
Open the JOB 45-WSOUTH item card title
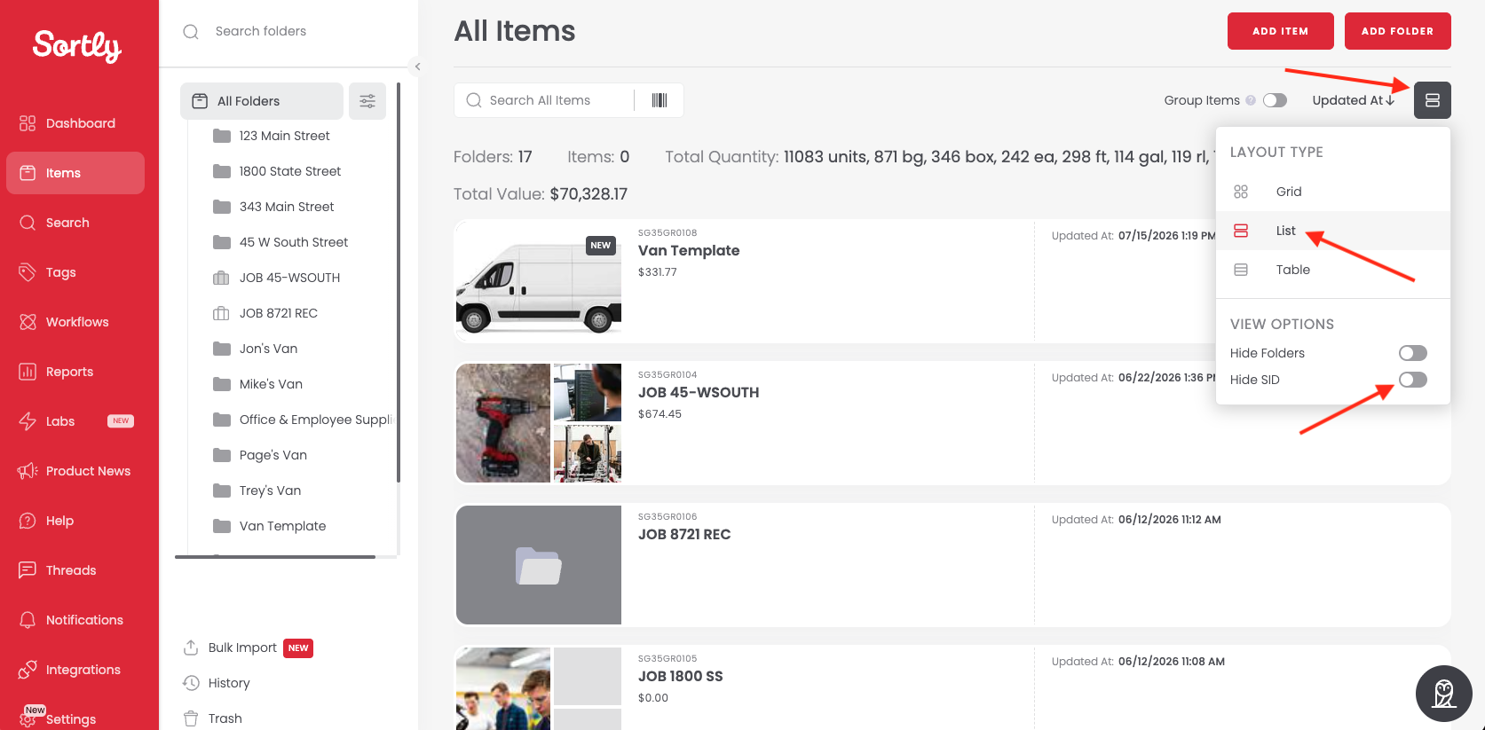click(x=699, y=392)
